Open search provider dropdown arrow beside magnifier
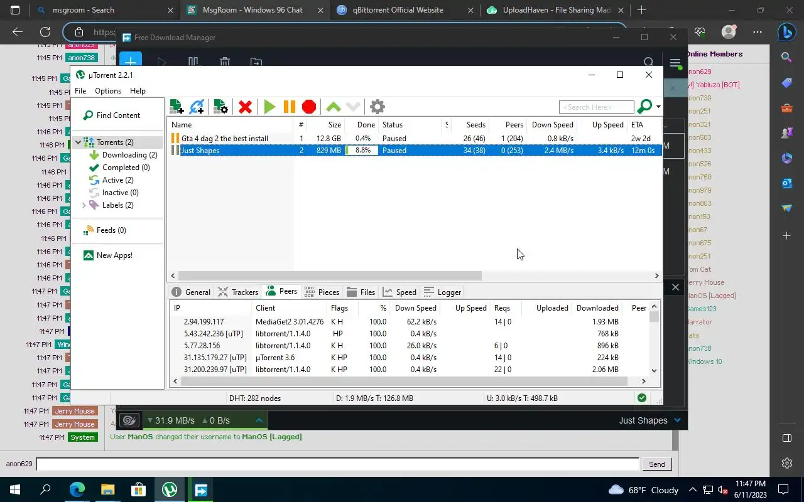804x502 pixels. tap(658, 107)
